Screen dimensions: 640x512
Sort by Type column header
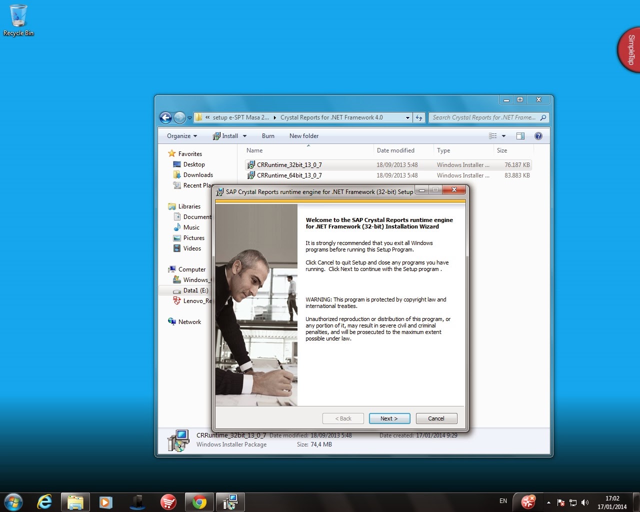click(x=463, y=150)
